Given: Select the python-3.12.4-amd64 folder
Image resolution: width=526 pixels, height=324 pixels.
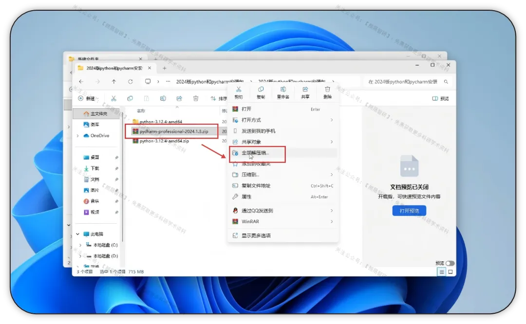Looking at the screenshot, I should pos(157,122).
